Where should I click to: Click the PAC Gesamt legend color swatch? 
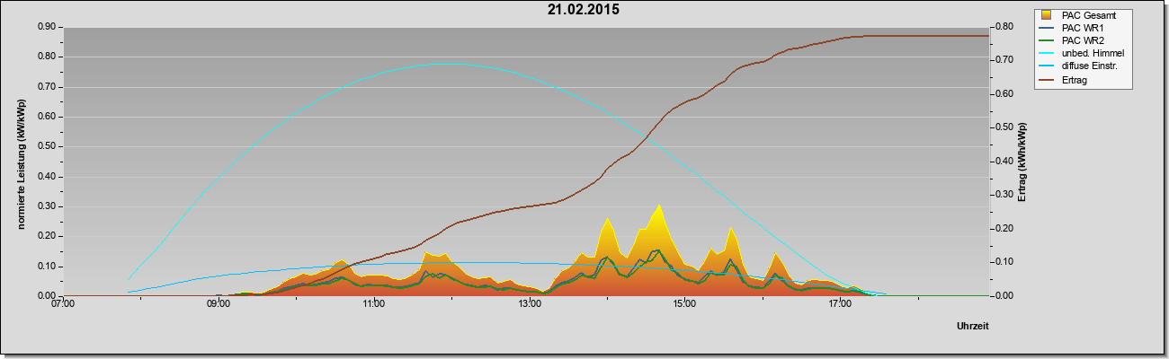(1046, 14)
